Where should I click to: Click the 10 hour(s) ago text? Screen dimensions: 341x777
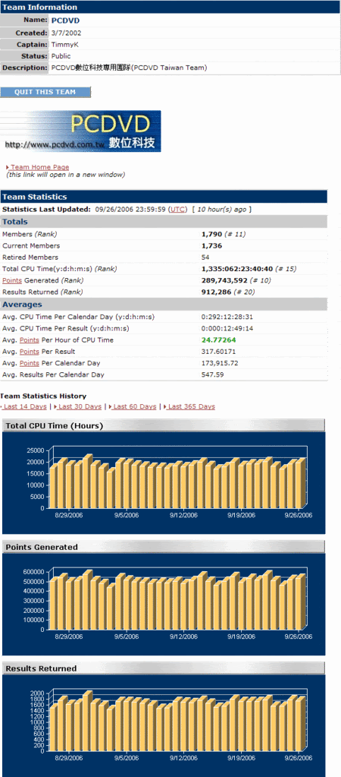[x=221, y=210]
